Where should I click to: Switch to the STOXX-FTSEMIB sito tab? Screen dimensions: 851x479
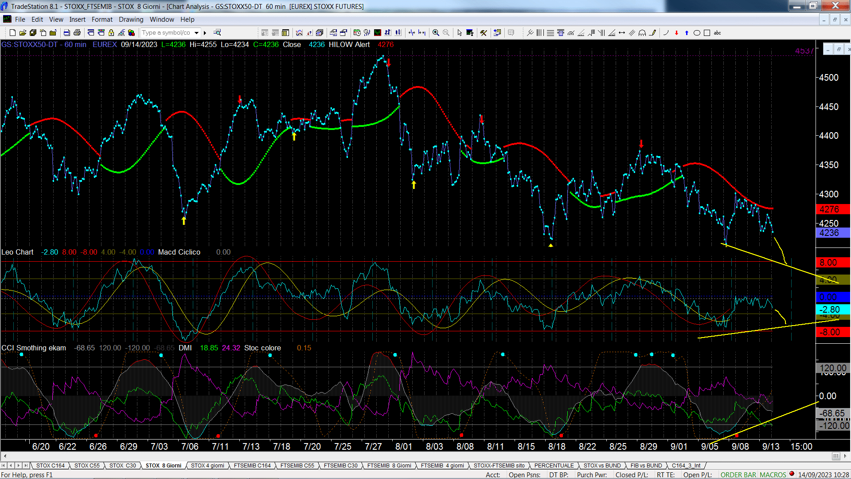499,466
